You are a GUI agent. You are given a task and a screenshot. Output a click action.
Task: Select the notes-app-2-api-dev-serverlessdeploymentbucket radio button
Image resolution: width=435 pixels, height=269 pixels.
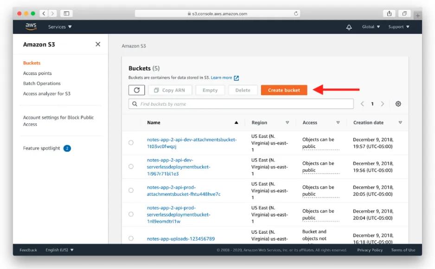coord(131,167)
